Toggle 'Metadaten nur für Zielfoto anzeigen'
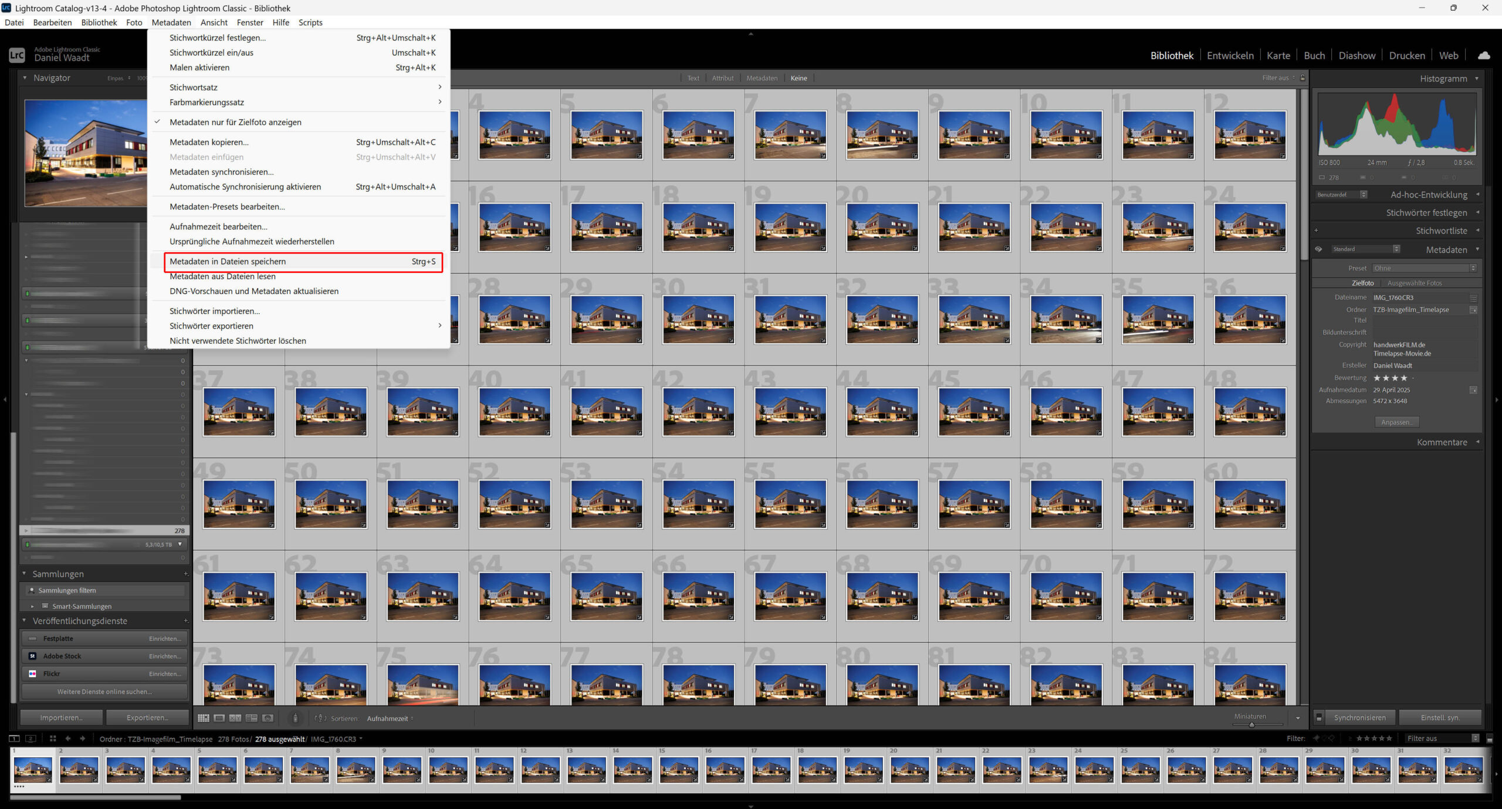The image size is (1502, 809). (x=235, y=122)
